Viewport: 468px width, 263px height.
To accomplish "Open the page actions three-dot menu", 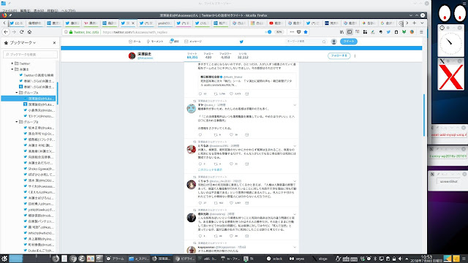I will pyautogui.click(x=292, y=32).
